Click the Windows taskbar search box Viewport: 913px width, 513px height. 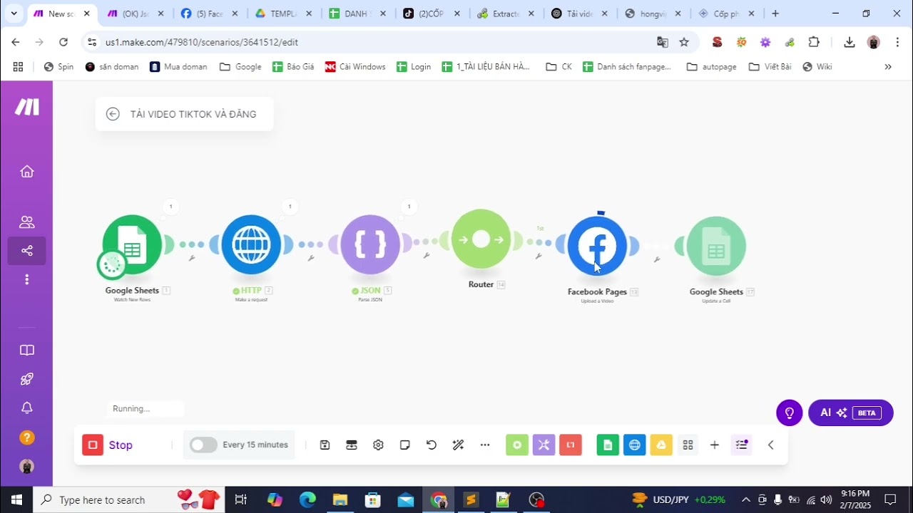128,499
